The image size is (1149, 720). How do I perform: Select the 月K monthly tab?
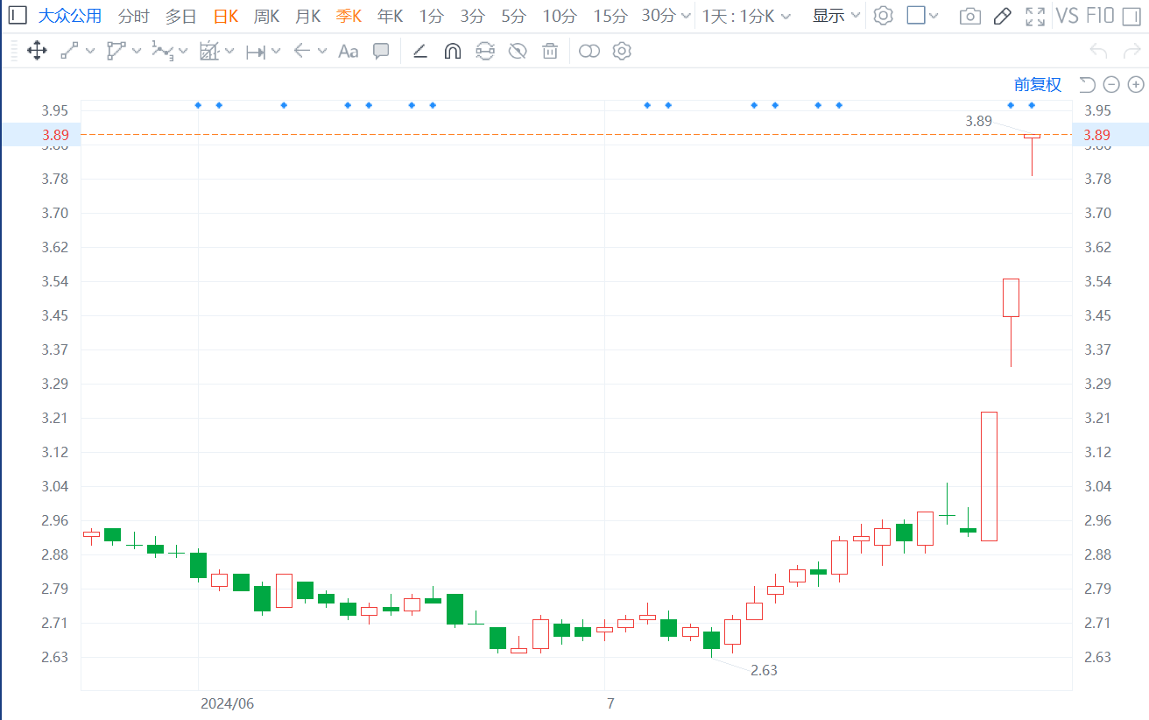[307, 16]
